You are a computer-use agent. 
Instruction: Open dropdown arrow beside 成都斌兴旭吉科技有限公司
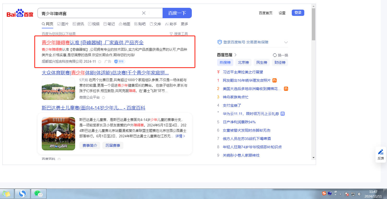coord(99,62)
